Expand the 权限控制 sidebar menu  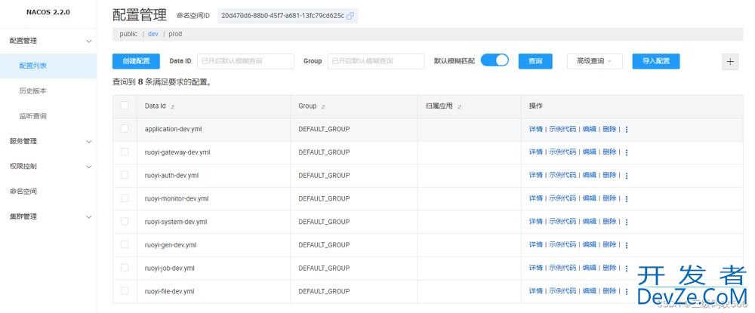pyautogui.click(x=48, y=167)
